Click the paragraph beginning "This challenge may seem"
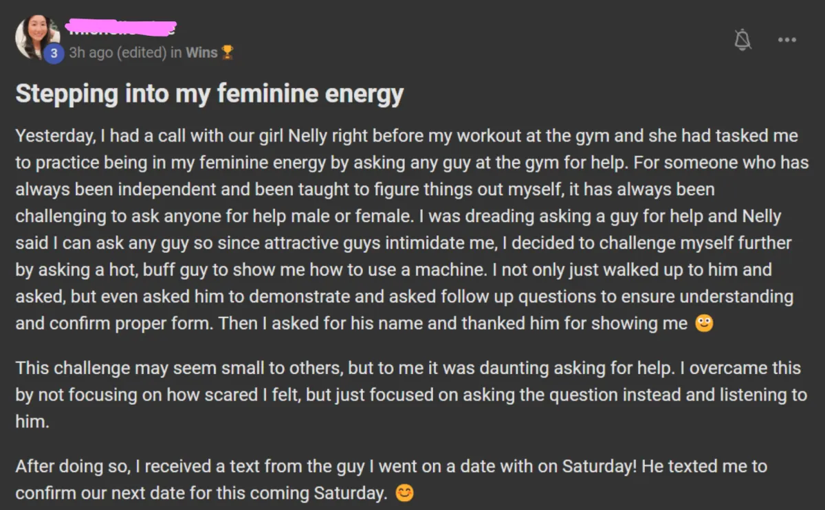 [x=411, y=395]
